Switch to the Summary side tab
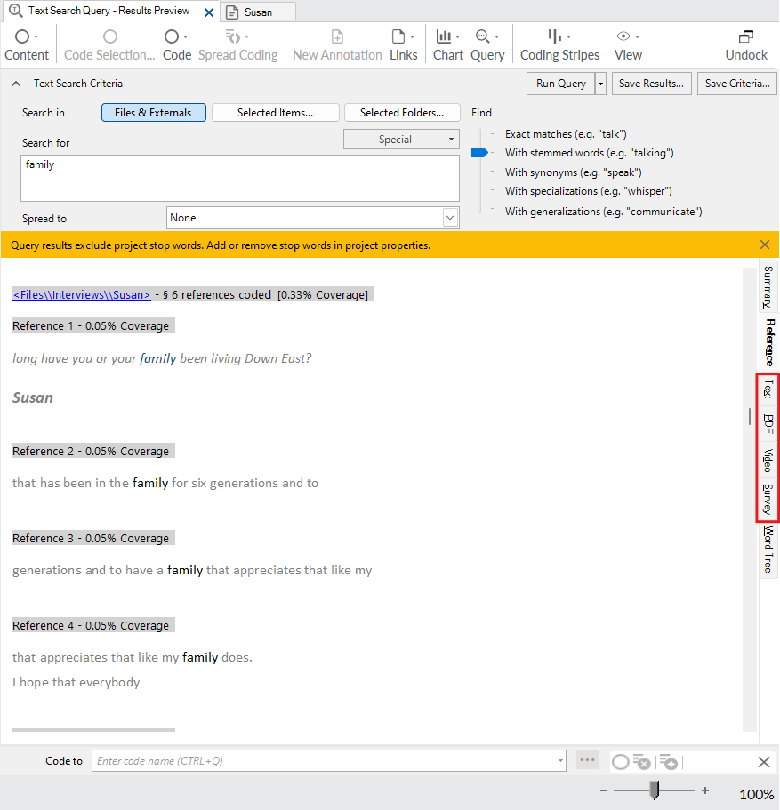780x810 pixels. pyautogui.click(x=768, y=286)
